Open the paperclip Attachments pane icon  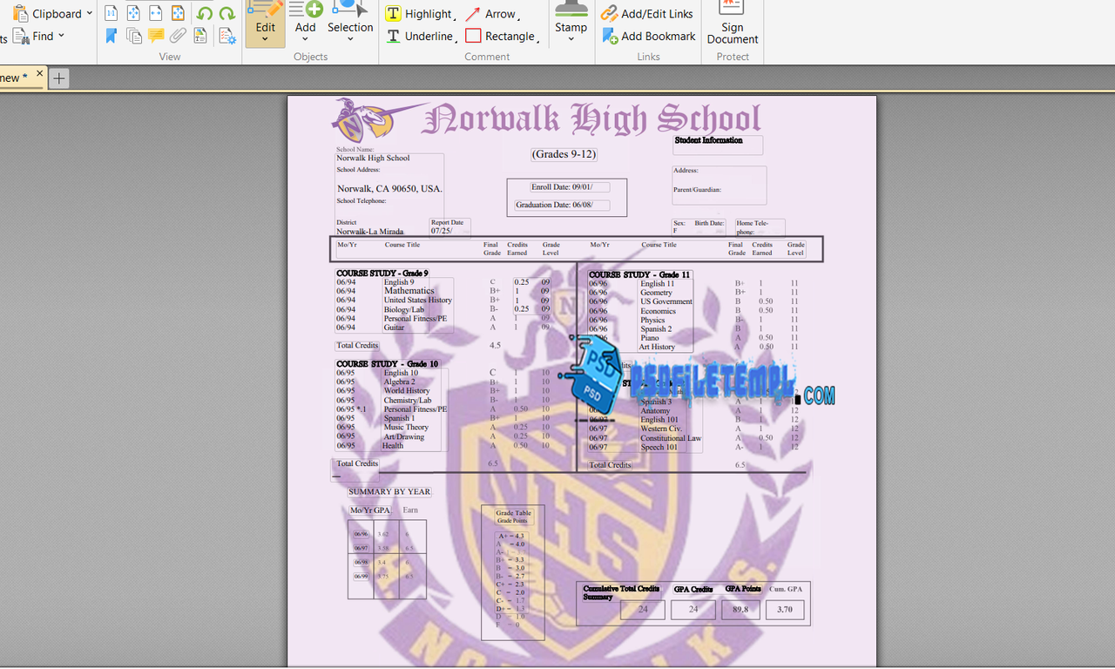pos(178,36)
